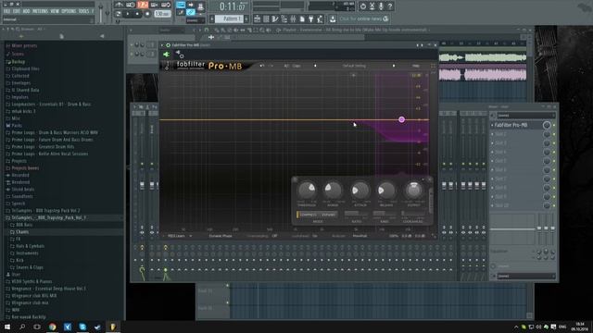Click the next preset arrow in Pro-MB
This screenshot has width=593, height=333.
coord(394,66)
